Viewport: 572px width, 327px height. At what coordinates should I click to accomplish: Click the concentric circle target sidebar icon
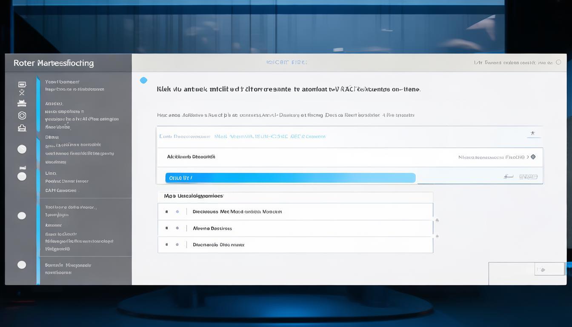[x=22, y=115]
